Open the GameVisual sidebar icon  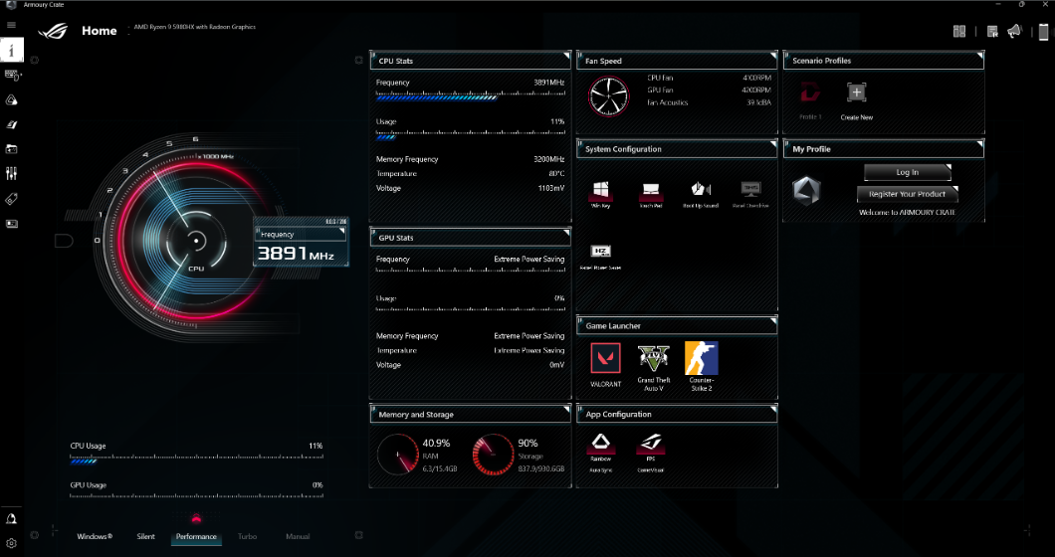point(11,124)
